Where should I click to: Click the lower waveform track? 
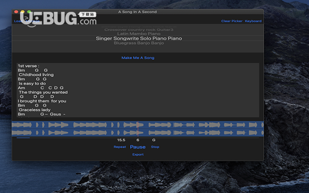click(138, 133)
